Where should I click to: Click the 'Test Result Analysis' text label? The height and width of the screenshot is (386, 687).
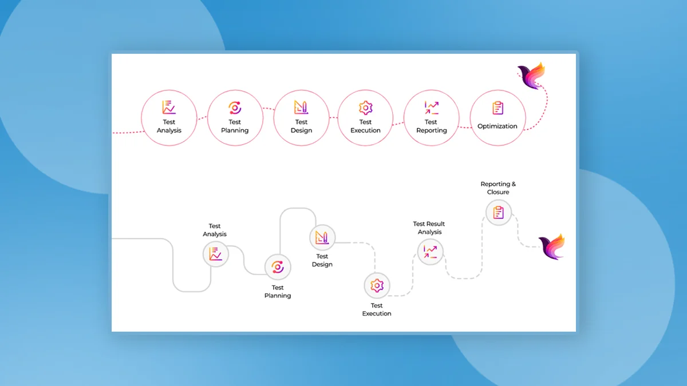[429, 228]
